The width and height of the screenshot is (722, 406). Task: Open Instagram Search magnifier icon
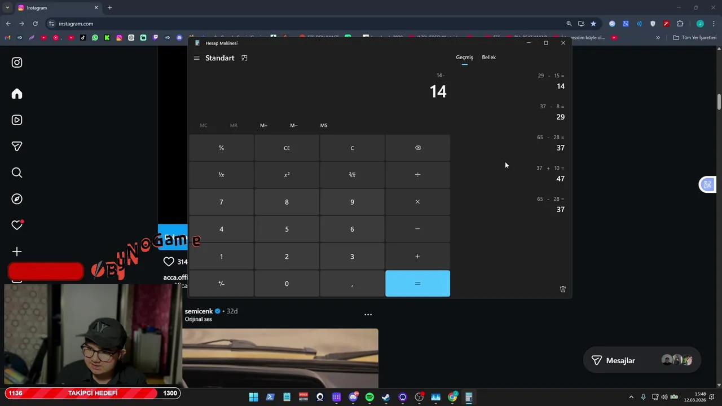[17, 173]
